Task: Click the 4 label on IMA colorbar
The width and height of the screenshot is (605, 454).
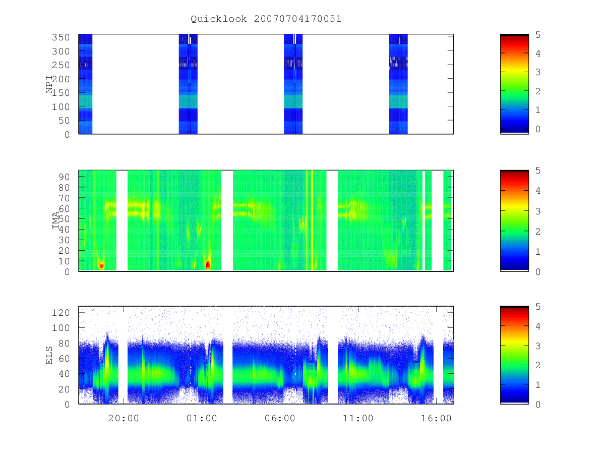Action: [x=538, y=191]
